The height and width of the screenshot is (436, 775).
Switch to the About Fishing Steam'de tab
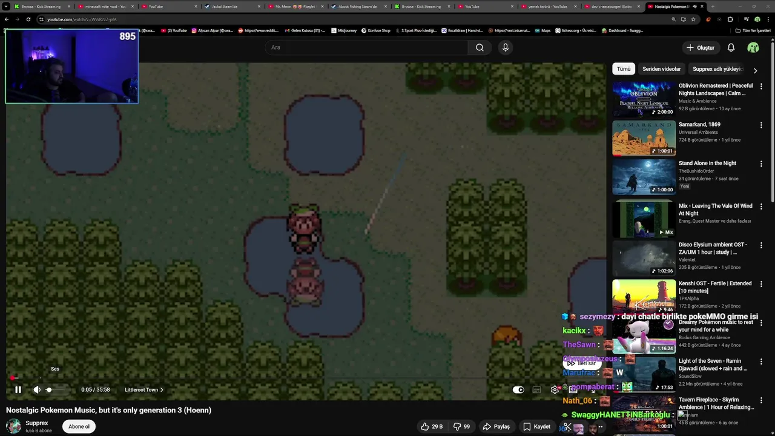coord(358,7)
